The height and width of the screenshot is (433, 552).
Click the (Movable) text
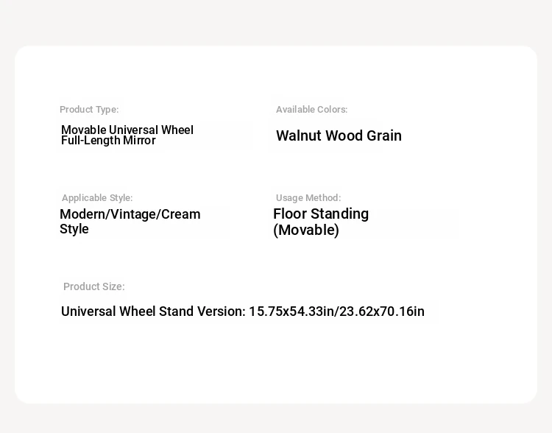(306, 230)
